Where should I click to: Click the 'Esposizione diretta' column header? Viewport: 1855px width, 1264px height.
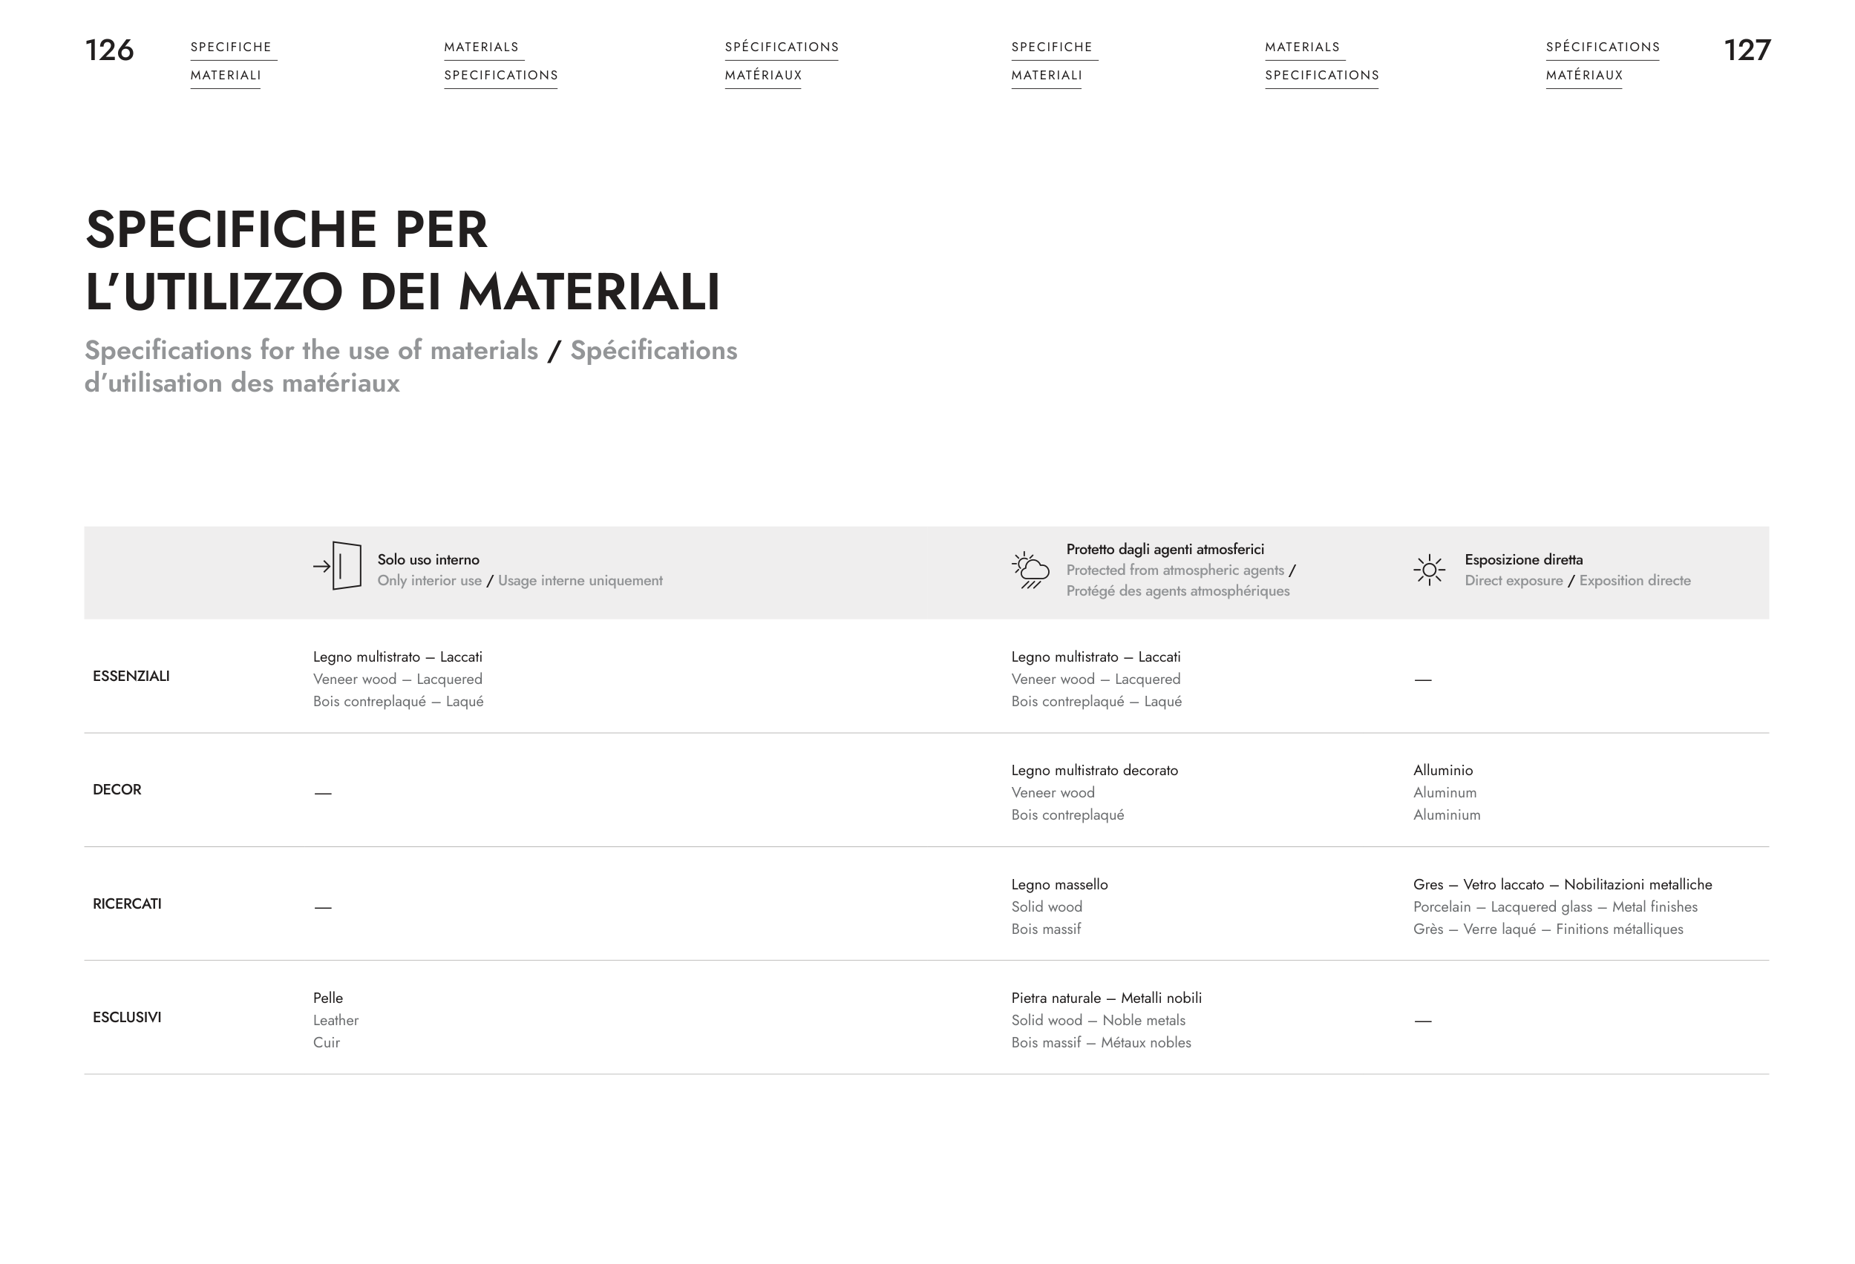pyautogui.click(x=1523, y=560)
